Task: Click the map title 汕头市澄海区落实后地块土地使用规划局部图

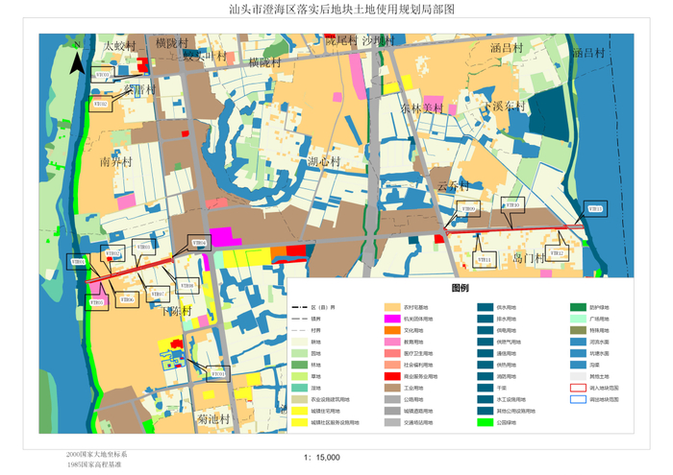Action: click(x=341, y=10)
